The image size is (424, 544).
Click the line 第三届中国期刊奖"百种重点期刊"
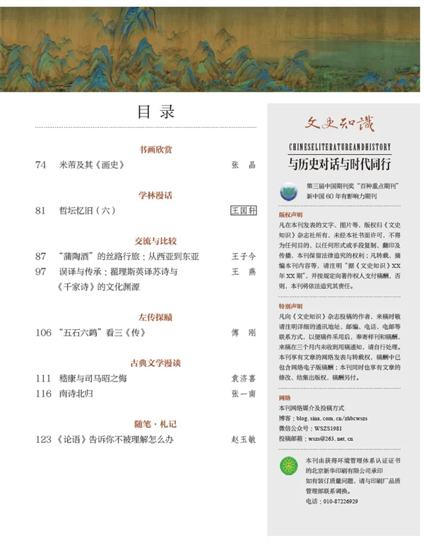(352, 186)
